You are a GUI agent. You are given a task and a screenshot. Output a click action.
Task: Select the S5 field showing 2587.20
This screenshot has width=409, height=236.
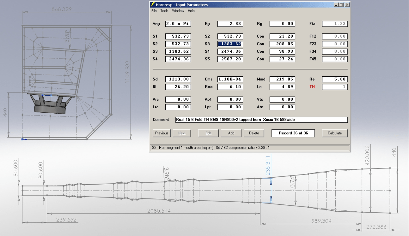(230, 59)
